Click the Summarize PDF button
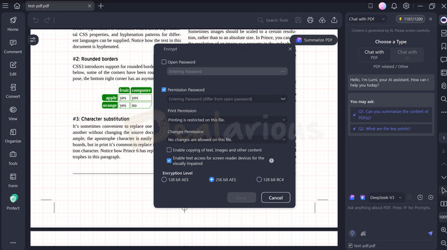The image size is (447, 250). [x=314, y=40]
